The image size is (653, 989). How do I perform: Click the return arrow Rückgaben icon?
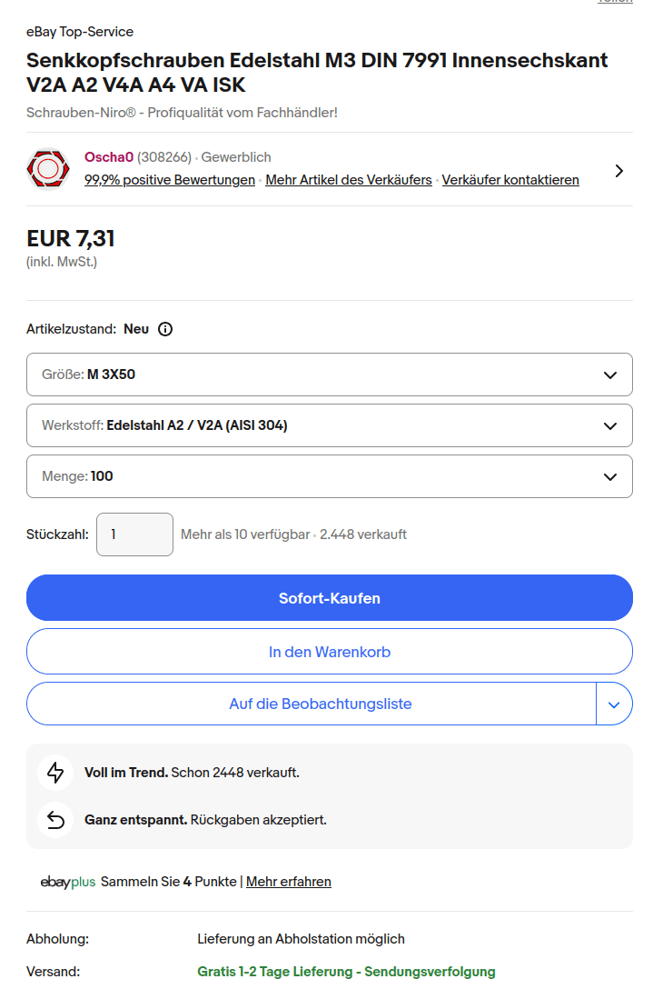55,820
